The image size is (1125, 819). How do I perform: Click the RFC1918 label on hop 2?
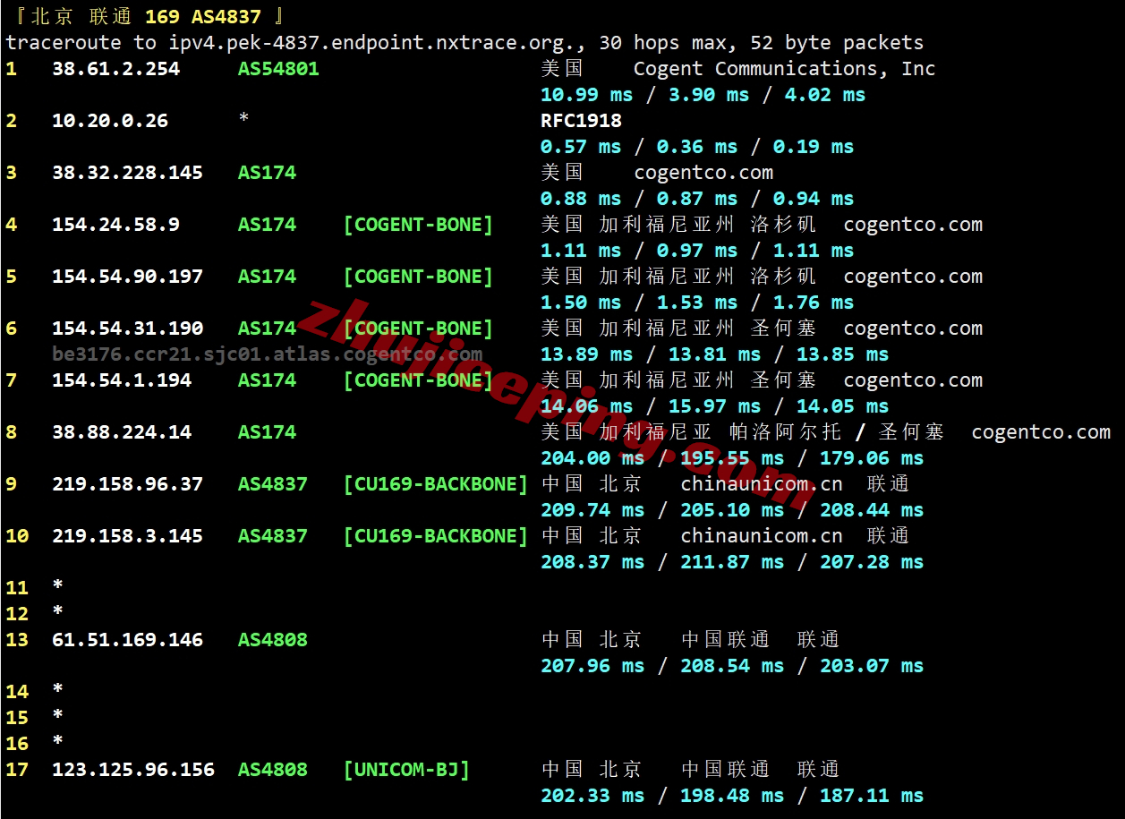(581, 121)
